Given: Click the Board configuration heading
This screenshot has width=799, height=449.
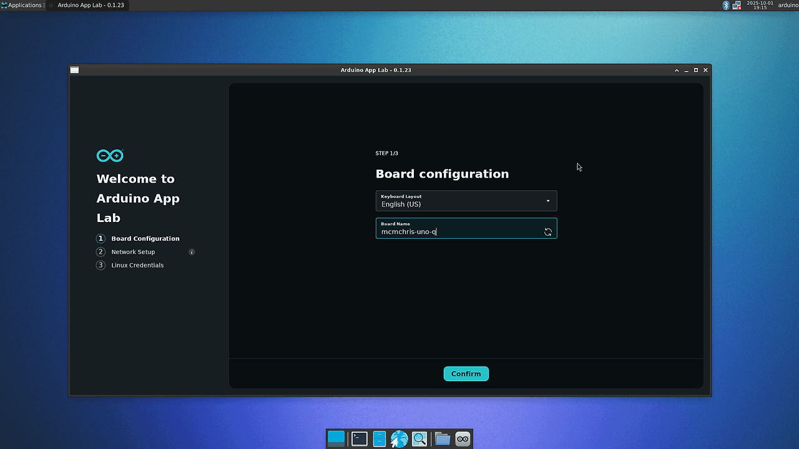Looking at the screenshot, I should point(442,174).
